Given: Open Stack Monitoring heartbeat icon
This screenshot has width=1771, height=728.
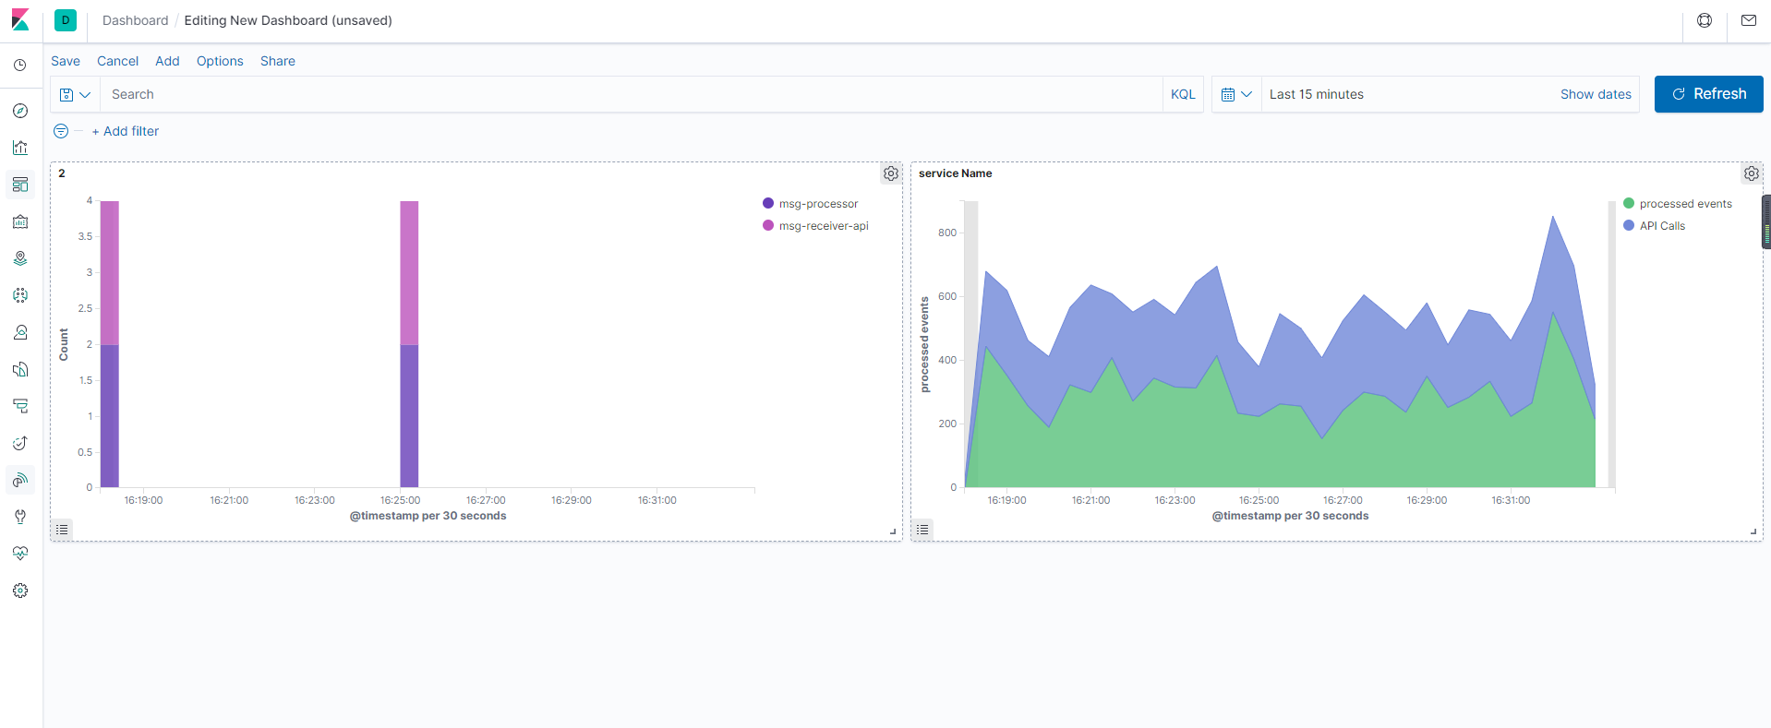Looking at the screenshot, I should (20, 554).
